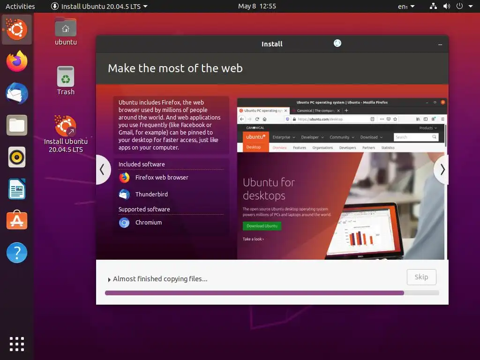Show Applications grid in the dock
Viewport: 480px width, 360px height.
(17, 344)
